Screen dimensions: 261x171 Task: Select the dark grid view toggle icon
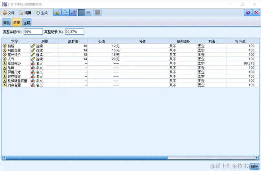(x=81, y=13)
